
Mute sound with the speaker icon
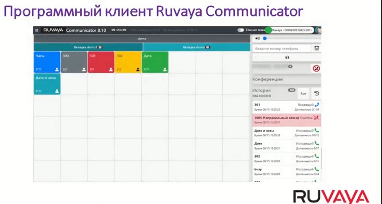tap(257, 39)
